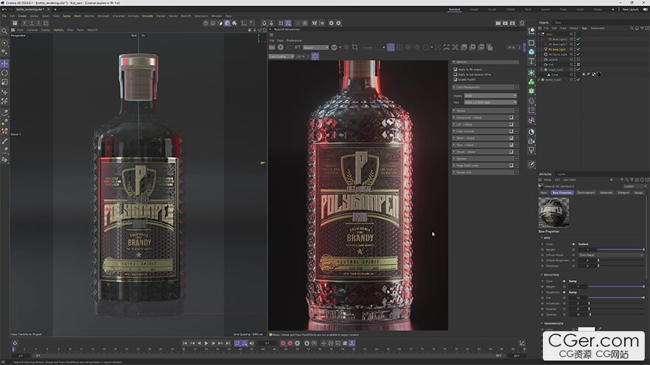Open the View transform dropdown
Screen dimensions: 650x365
tap(490, 102)
